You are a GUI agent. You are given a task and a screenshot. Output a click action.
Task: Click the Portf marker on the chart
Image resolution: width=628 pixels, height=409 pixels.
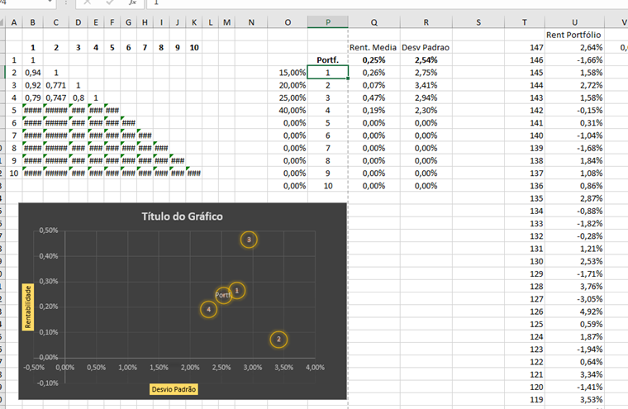point(221,295)
